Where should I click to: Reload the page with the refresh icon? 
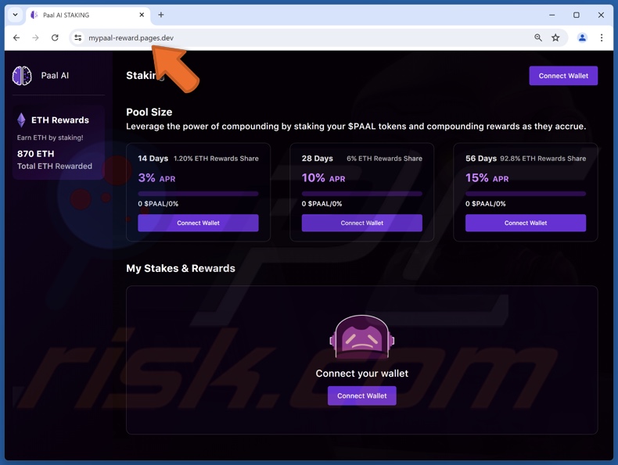coord(55,38)
